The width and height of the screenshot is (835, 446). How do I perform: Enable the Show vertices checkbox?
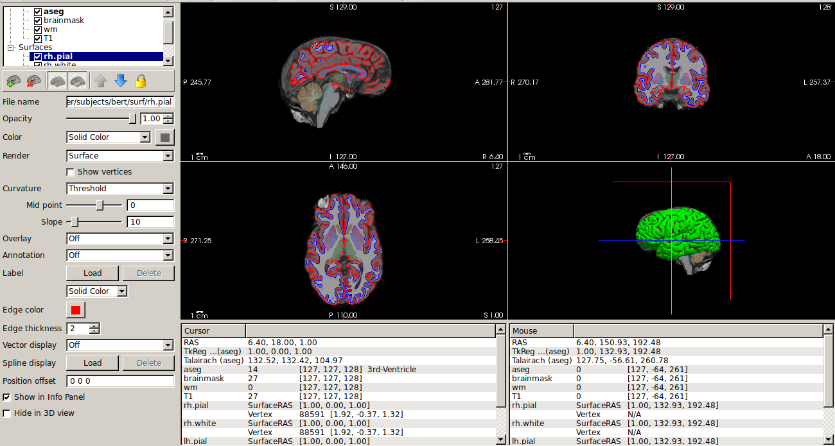pos(71,172)
